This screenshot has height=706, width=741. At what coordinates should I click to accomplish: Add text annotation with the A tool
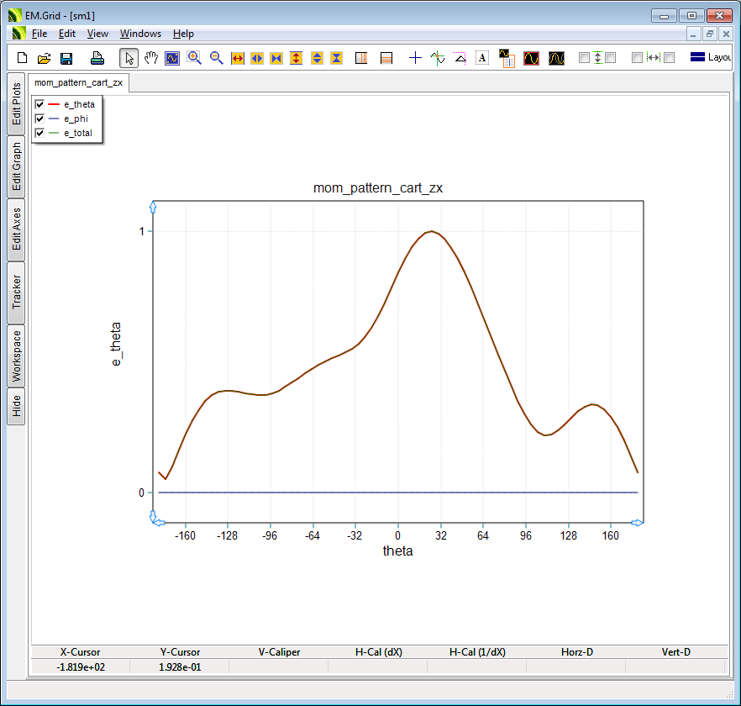click(x=482, y=58)
